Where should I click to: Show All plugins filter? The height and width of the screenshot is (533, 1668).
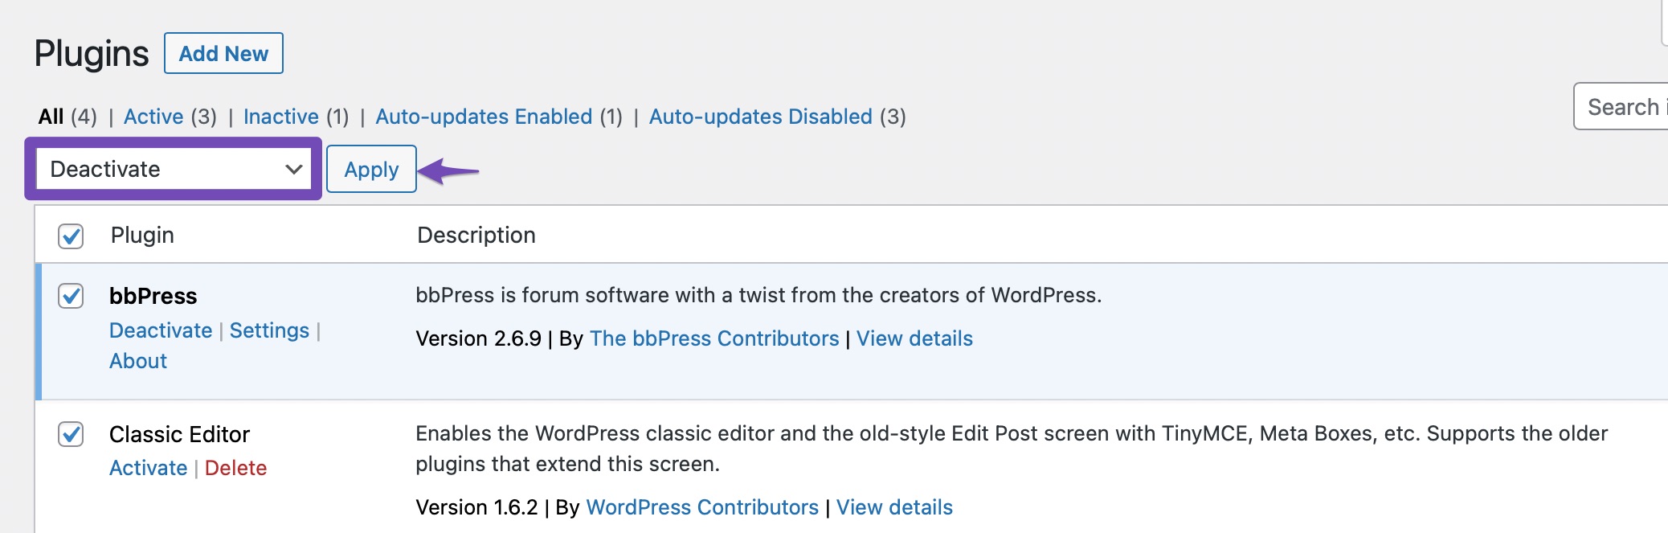coord(51,117)
